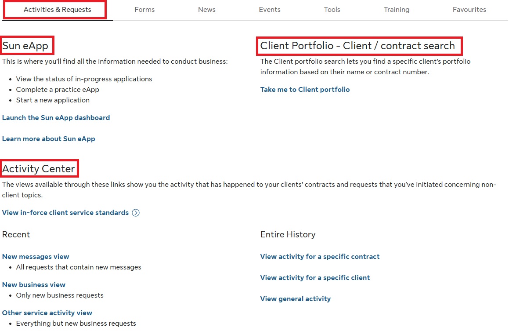This screenshot has height=331, width=509.
Task: Launch the Sun eApp dashboard link
Action: (56, 118)
